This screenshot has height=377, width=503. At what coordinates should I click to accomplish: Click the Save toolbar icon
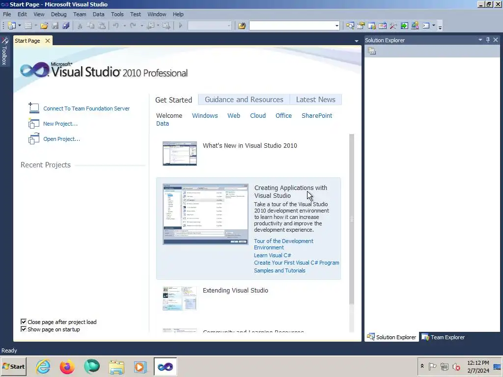[x=55, y=26]
